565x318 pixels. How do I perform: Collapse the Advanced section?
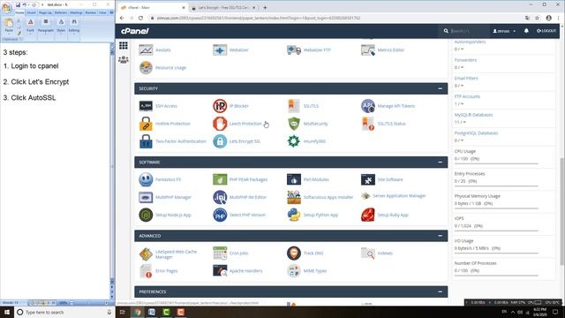440,236
